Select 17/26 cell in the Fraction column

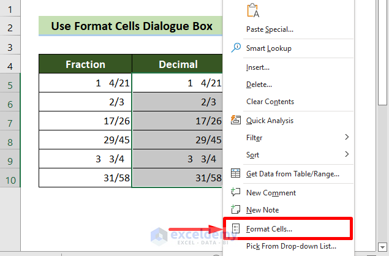(85, 121)
